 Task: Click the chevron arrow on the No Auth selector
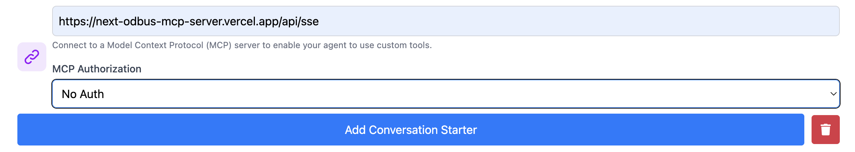pyautogui.click(x=833, y=94)
